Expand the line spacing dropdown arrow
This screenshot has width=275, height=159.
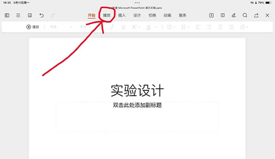click(x=247, y=27)
